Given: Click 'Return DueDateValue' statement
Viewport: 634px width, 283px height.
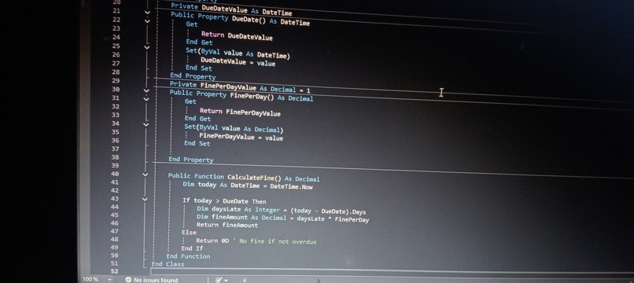Looking at the screenshot, I should [x=237, y=35].
